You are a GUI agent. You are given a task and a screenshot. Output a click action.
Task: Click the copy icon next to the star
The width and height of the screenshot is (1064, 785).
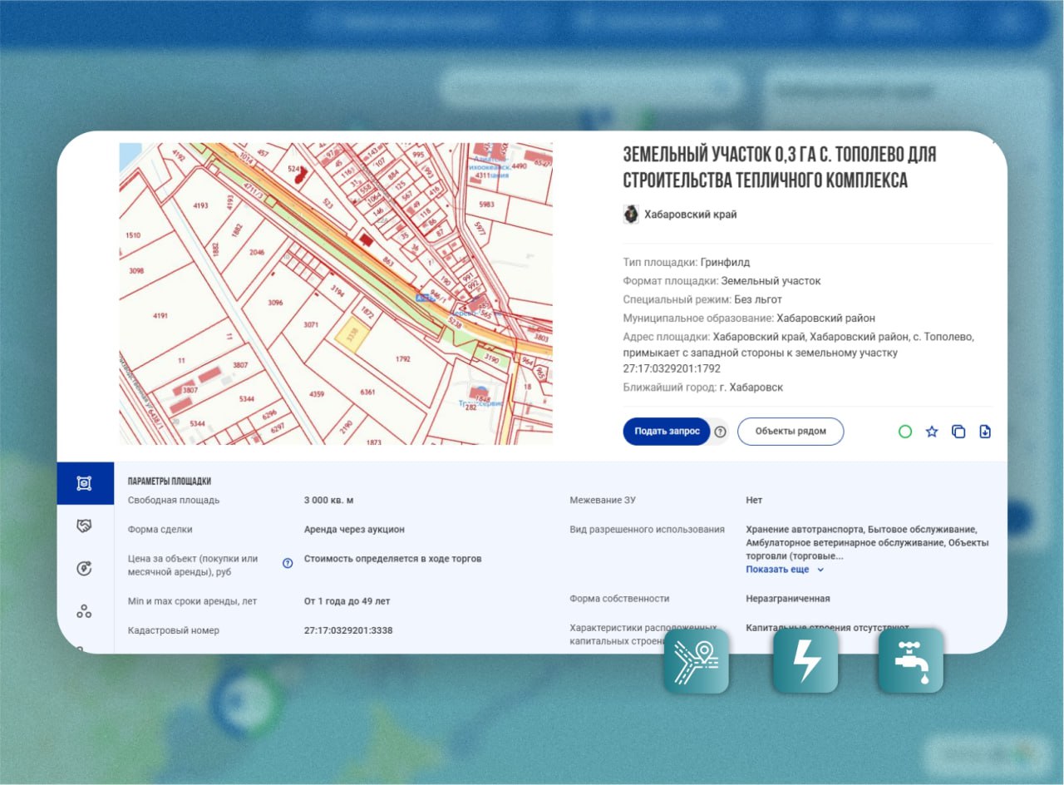(958, 432)
